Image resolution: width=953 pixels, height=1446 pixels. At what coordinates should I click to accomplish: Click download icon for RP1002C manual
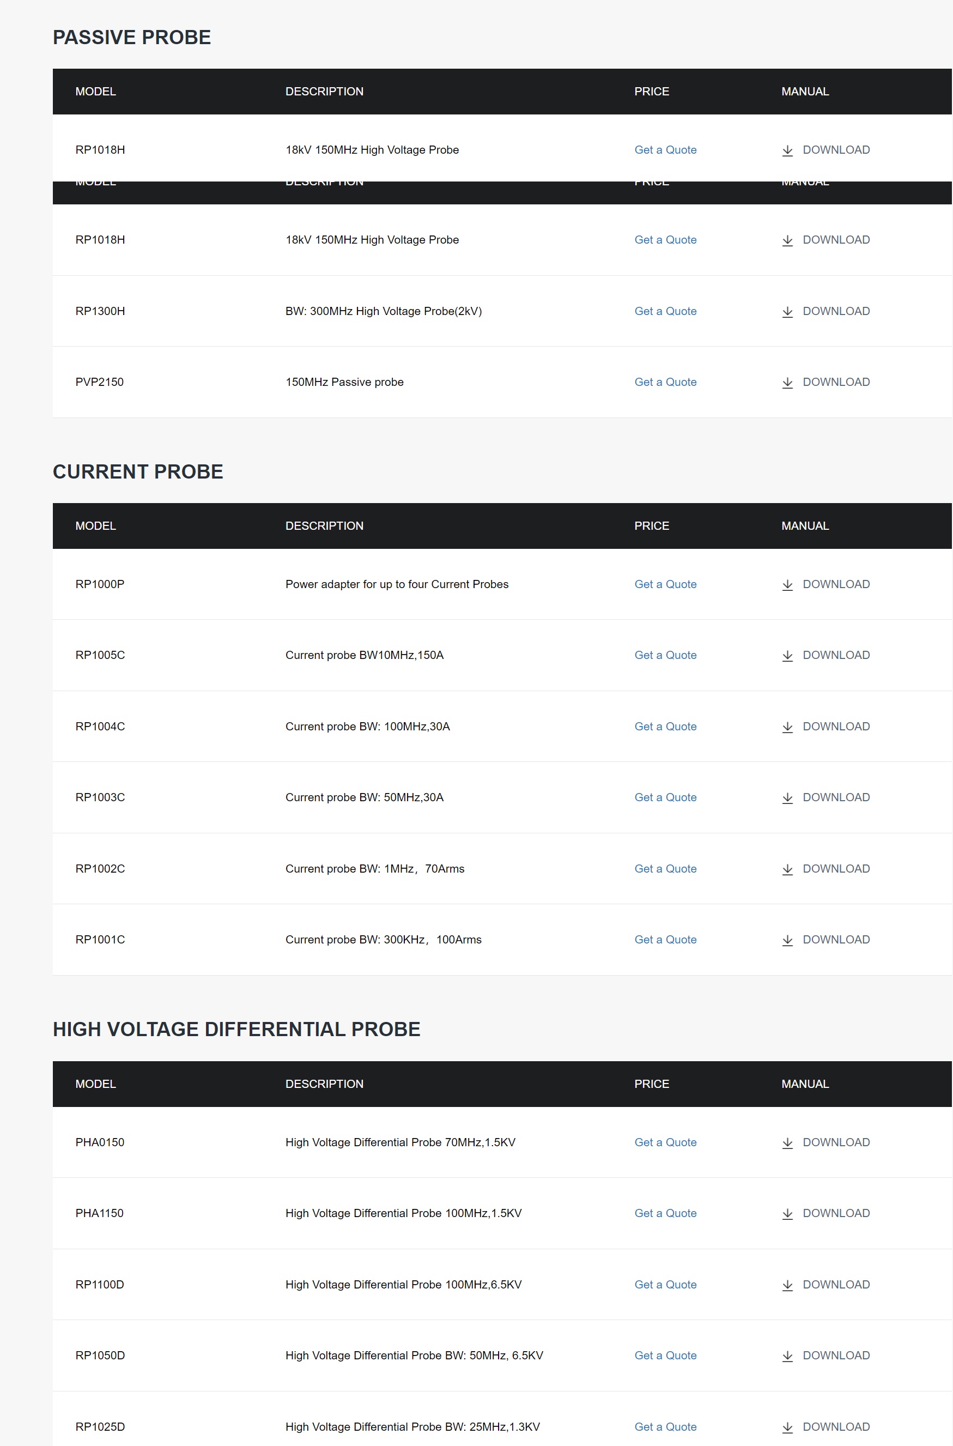(x=787, y=870)
